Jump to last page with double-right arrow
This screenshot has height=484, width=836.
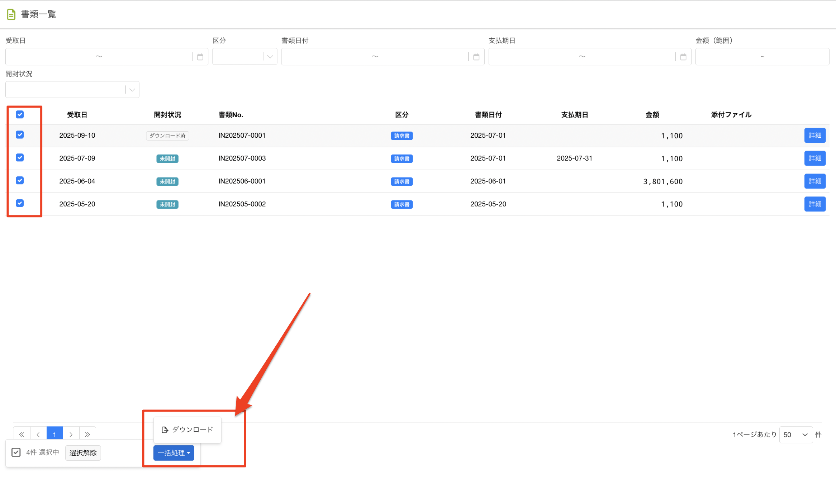(87, 434)
